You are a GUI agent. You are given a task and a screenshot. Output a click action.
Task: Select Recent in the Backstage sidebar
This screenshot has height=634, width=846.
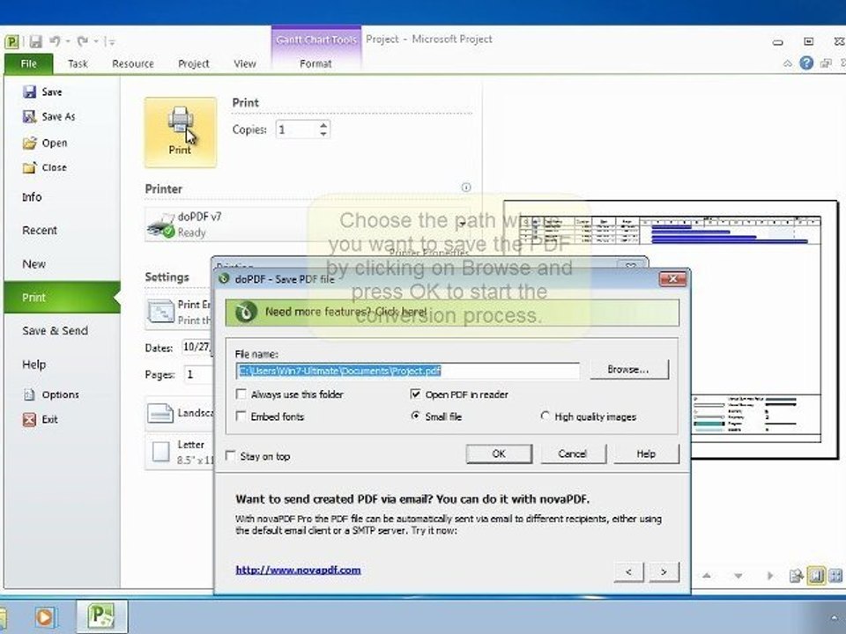point(40,230)
